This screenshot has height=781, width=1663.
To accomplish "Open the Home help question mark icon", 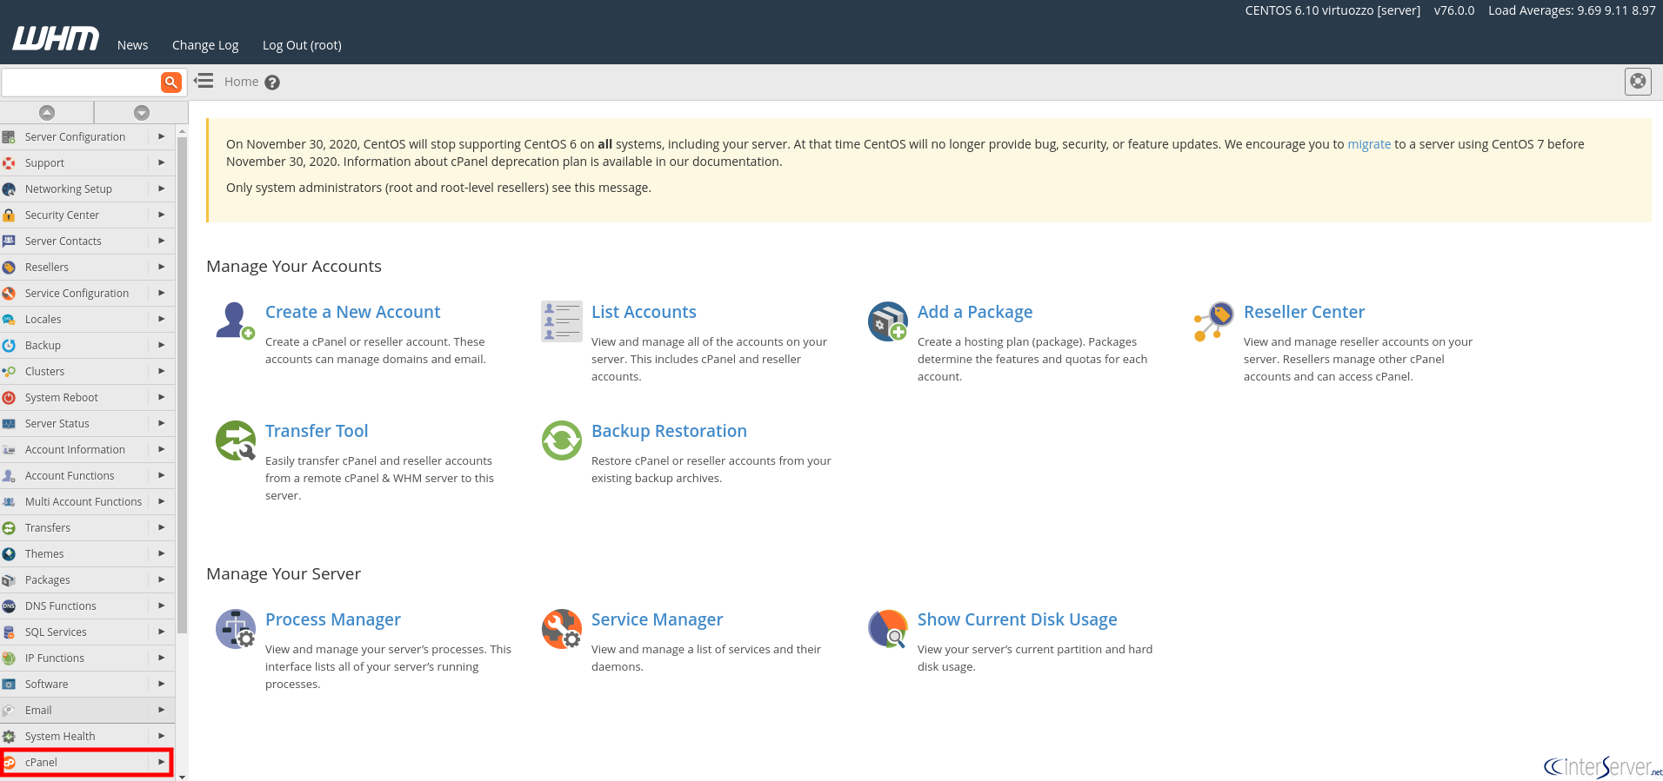I will (272, 83).
